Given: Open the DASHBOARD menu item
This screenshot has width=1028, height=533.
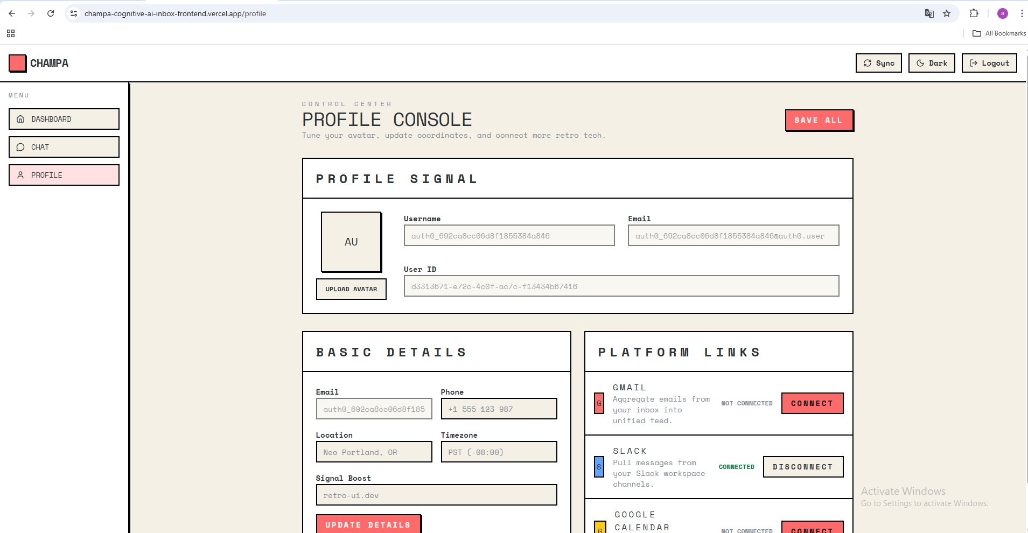Looking at the screenshot, I should point(64,119).
